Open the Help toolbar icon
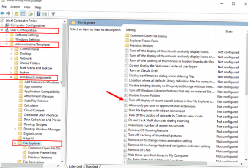This screenshot has height=168, width=248. tap(39, 14)
